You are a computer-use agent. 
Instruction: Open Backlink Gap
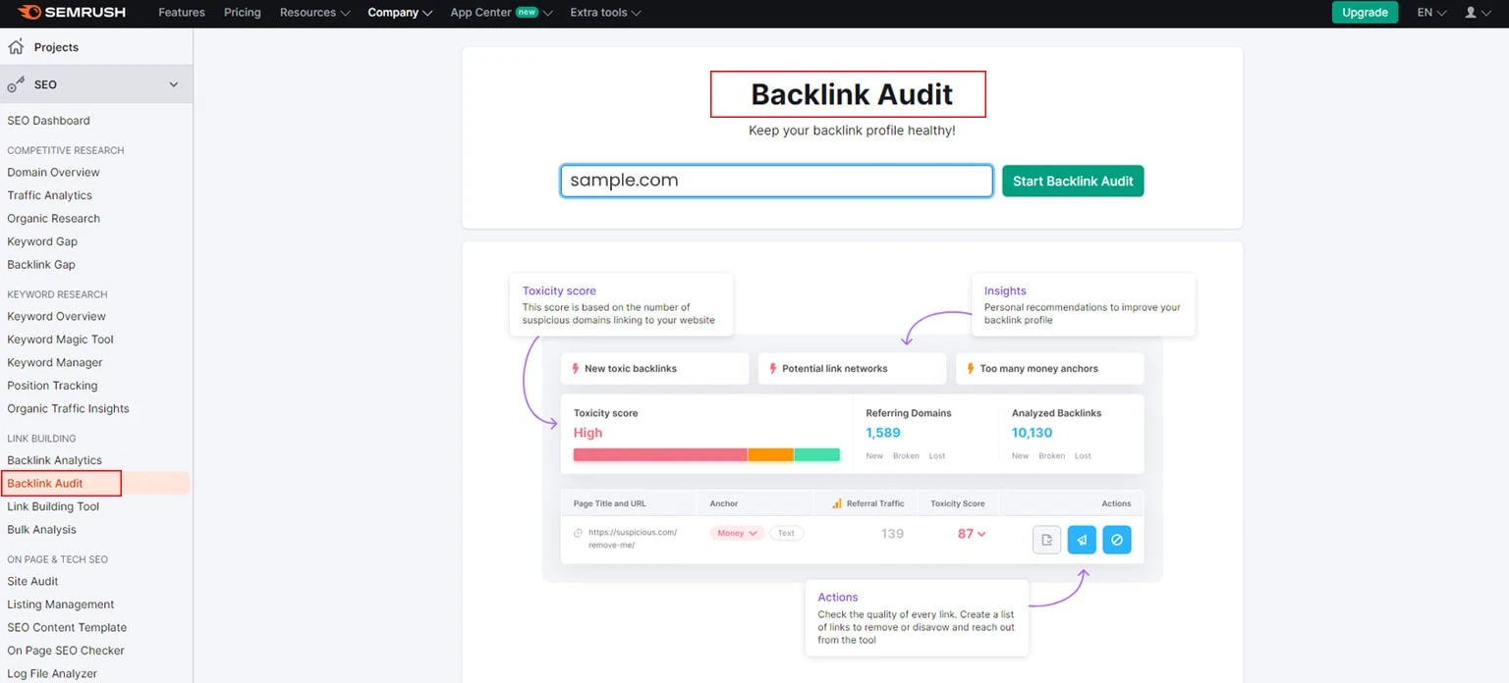[x=41, y=265]
